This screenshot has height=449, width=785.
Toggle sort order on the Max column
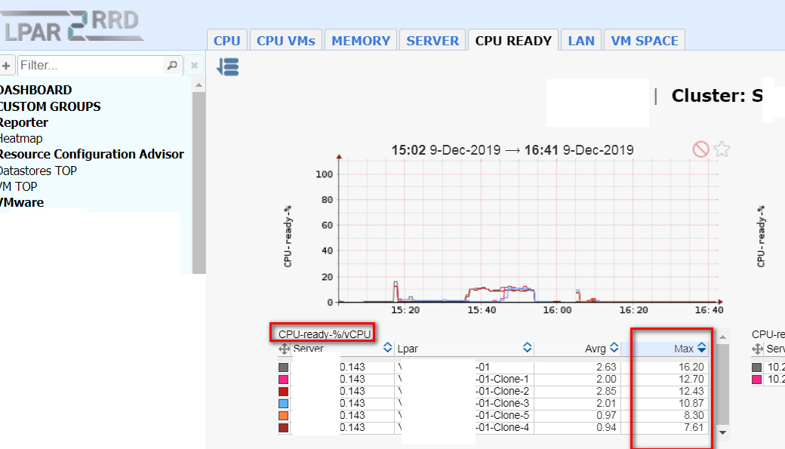(700, 348)
